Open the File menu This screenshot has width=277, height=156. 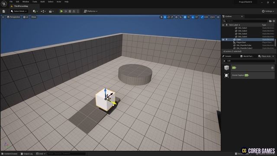click(x=11, y=2)
